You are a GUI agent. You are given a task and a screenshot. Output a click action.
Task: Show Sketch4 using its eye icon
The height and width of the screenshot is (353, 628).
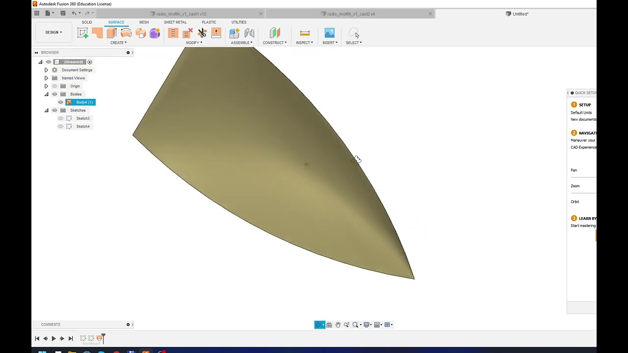click(x=61, y=126)
